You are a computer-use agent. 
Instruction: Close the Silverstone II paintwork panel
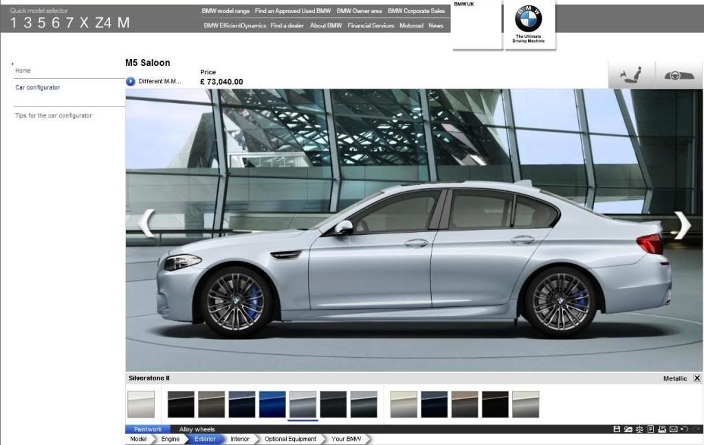coord(697,378)
